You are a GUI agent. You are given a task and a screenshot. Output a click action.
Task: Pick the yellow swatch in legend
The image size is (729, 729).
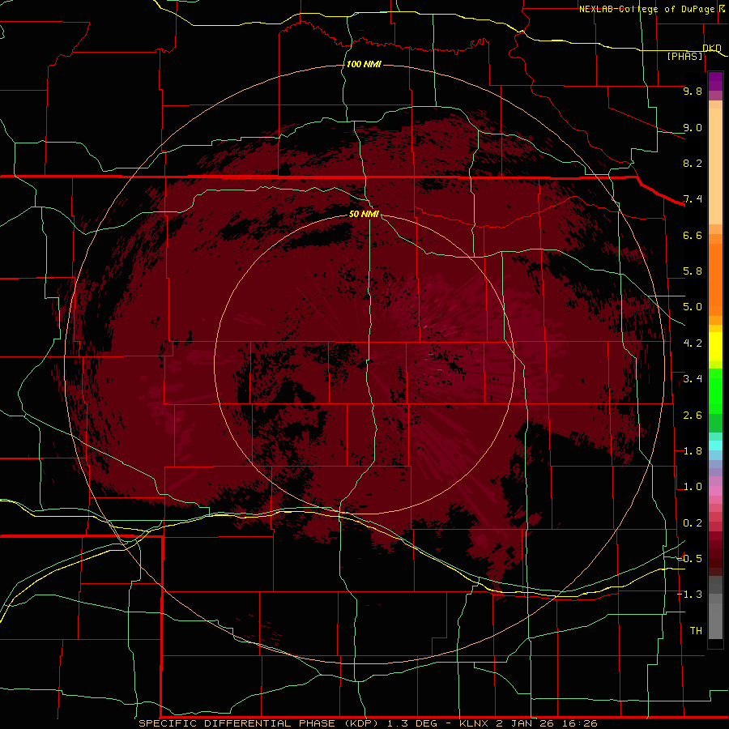point(715,347)
